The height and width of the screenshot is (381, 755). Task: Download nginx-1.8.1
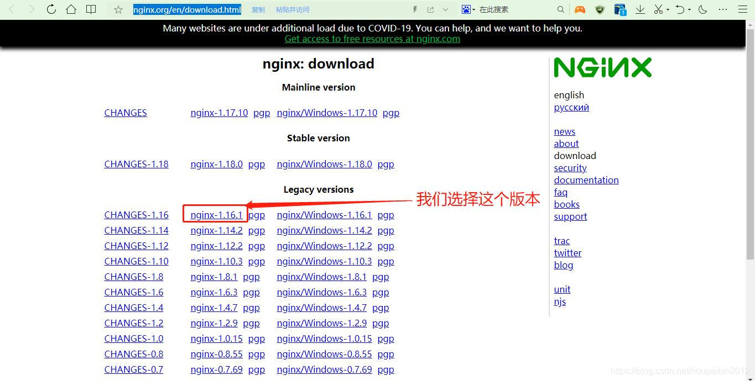[x=214, y=277]
